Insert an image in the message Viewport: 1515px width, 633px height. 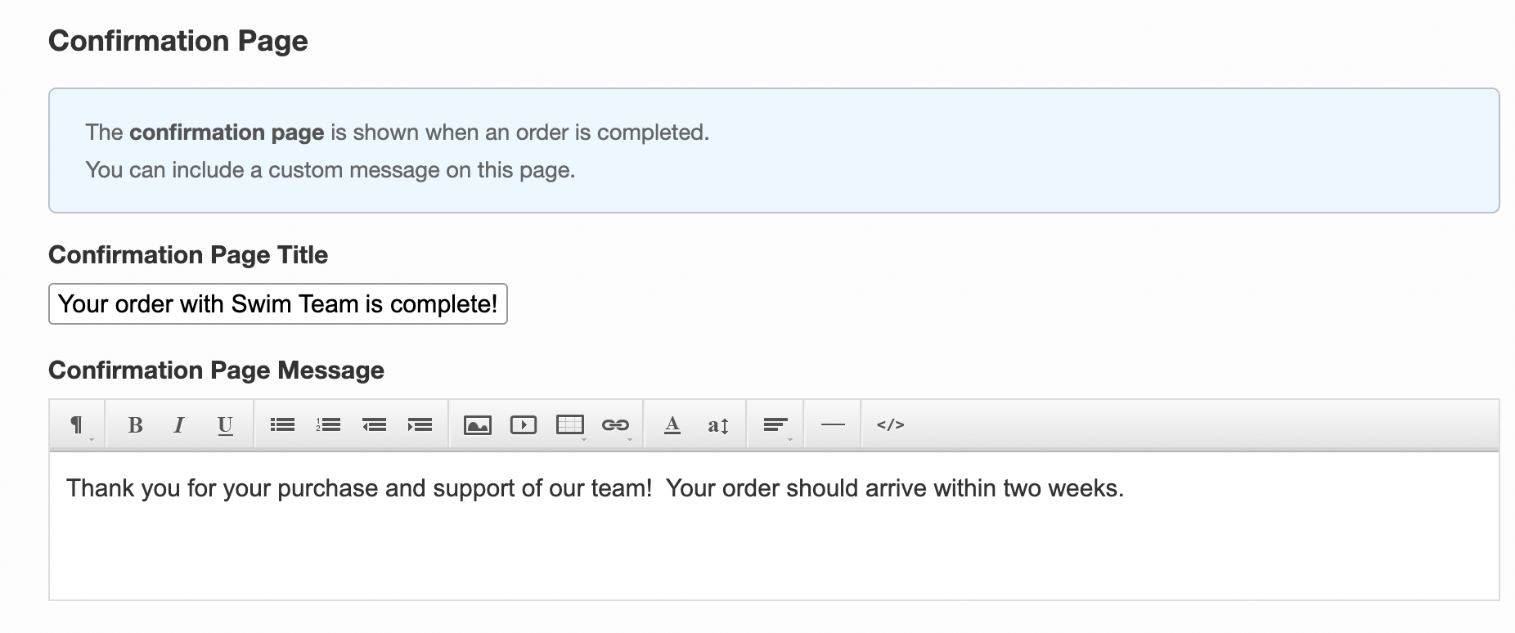(478, 424)
